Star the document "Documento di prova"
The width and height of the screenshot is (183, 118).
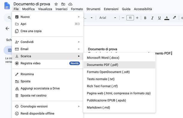click(x=56, y=4)
